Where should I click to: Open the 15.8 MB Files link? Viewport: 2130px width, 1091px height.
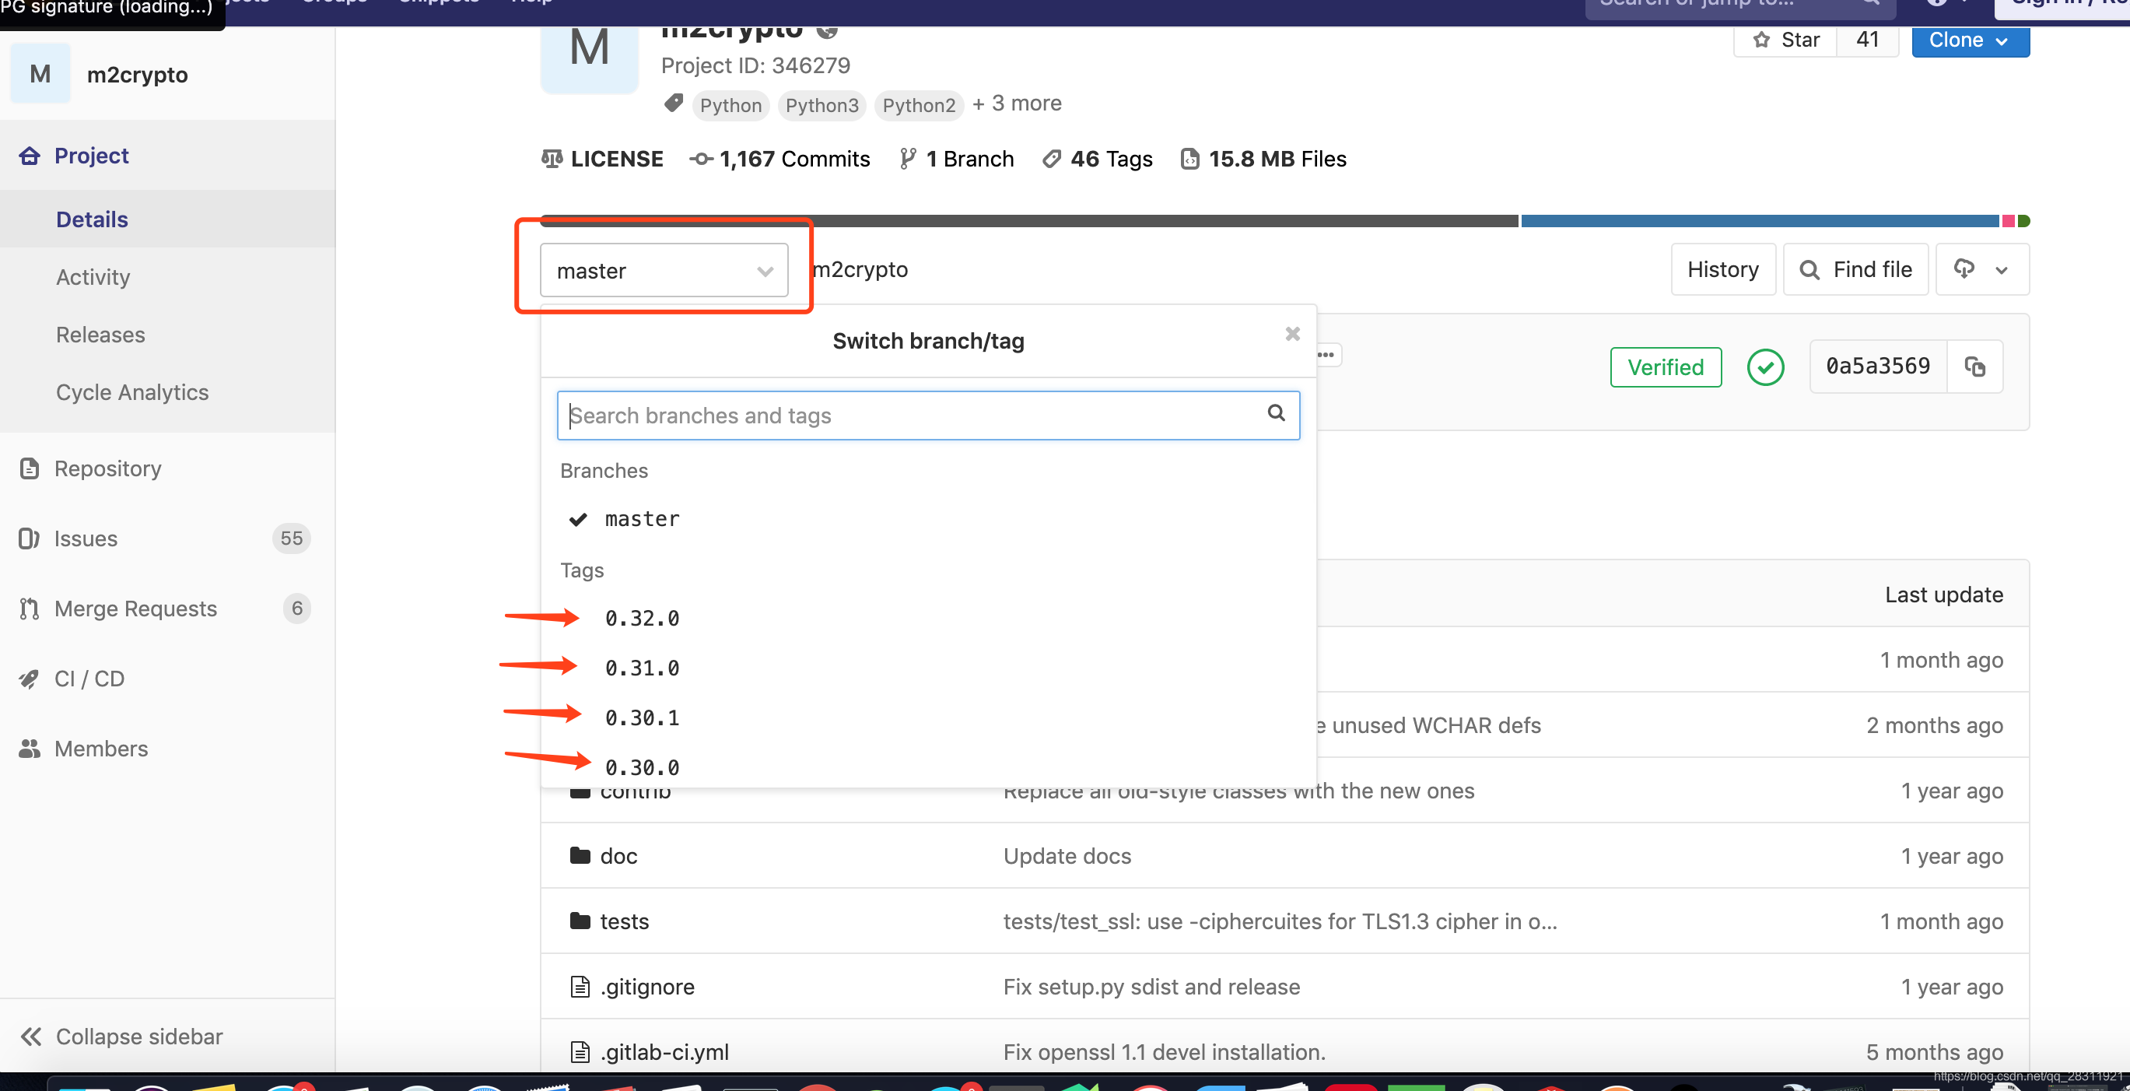tap(1263, 159)
